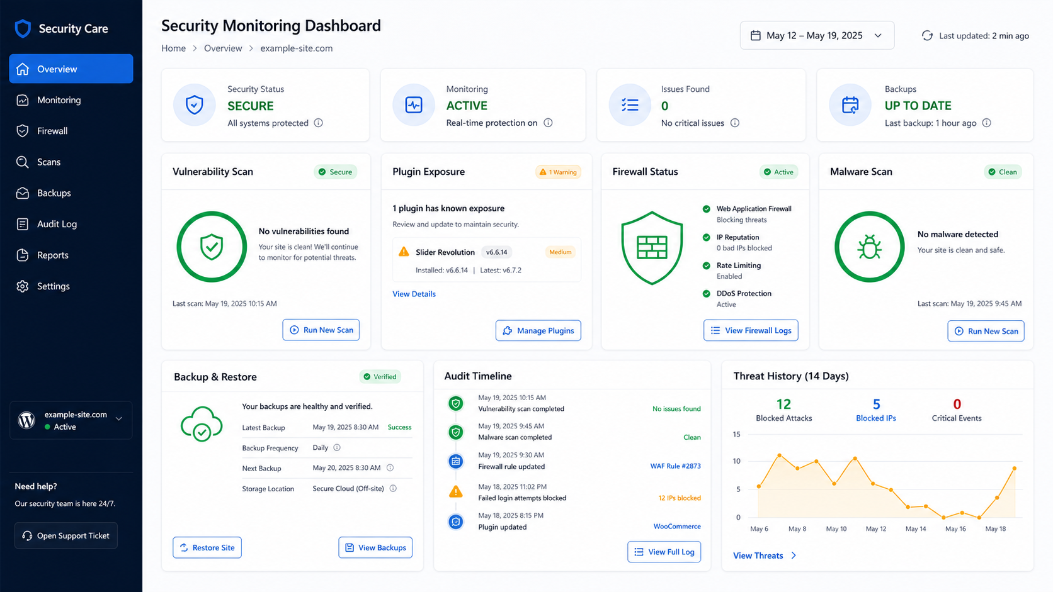Image resolution: width=1053 pixels, height=592 pixels.
Task: Click the refresh icon beside Last updated
Action: pyautogui.click(x=927, y=36)
